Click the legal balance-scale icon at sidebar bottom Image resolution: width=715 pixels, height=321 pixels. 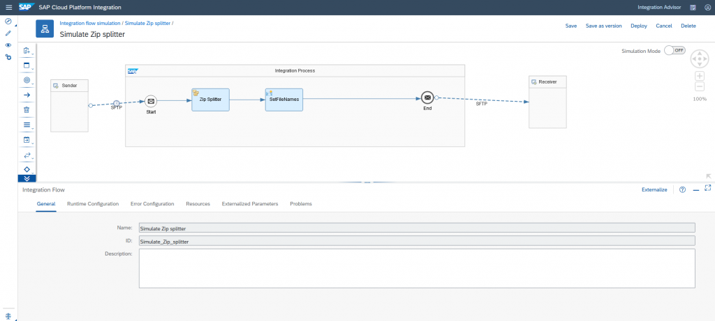click(8, 315)
